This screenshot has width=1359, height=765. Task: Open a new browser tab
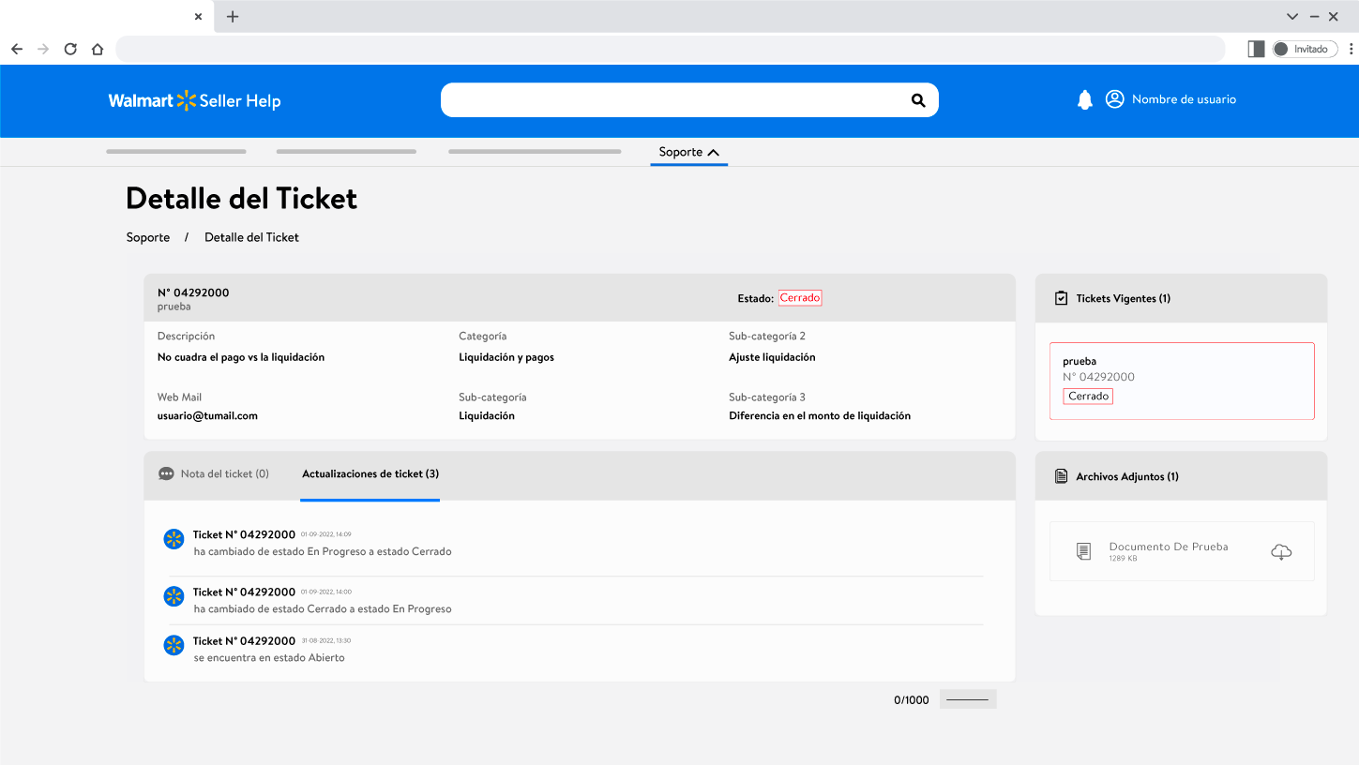pyautogui.click(x=233, y=16)
